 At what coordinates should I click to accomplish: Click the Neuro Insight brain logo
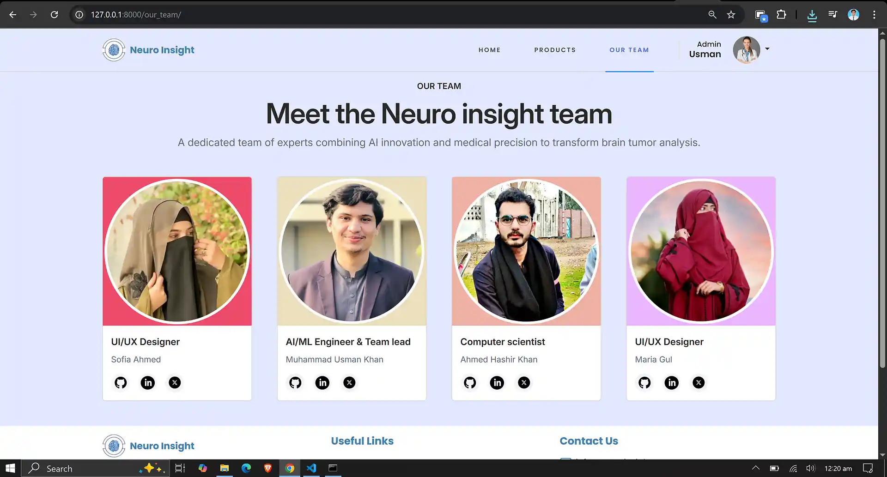[114, 50]
